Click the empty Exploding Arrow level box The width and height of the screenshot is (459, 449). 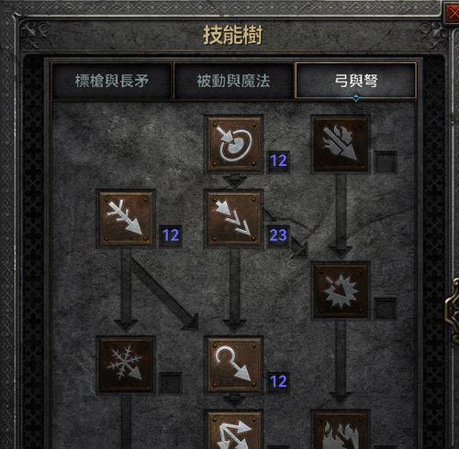click(386, 309)
